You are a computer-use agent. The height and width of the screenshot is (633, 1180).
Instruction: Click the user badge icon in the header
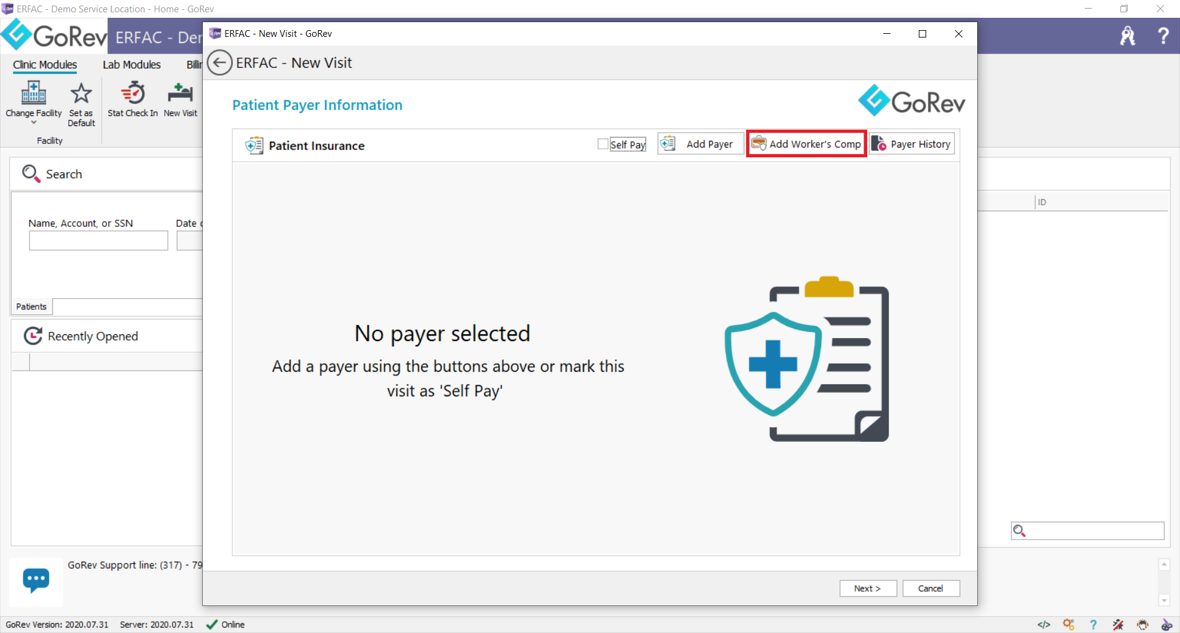[x=1128, y=36]
